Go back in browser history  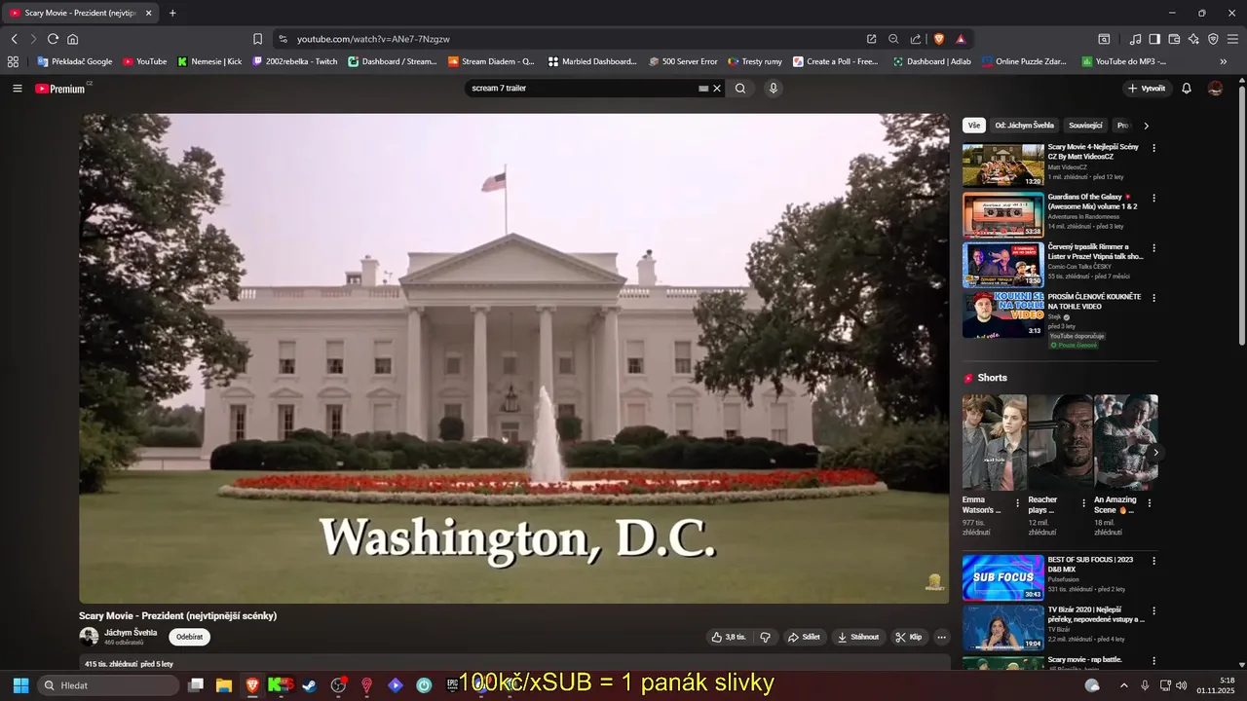[15, 39]
